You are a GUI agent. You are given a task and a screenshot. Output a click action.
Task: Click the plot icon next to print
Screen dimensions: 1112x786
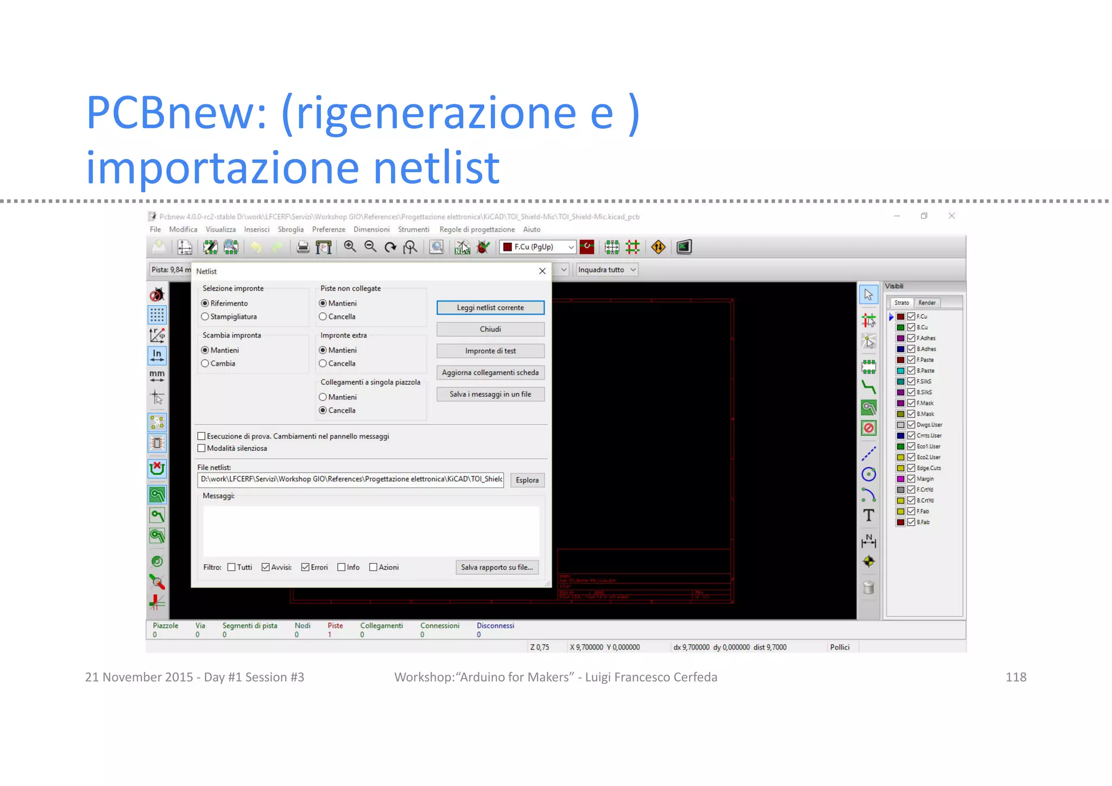click(x=324, y=247)
